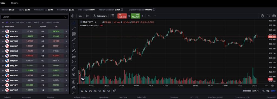
Task: Open time axis settings target icon
Action: (x=272, y=86)
